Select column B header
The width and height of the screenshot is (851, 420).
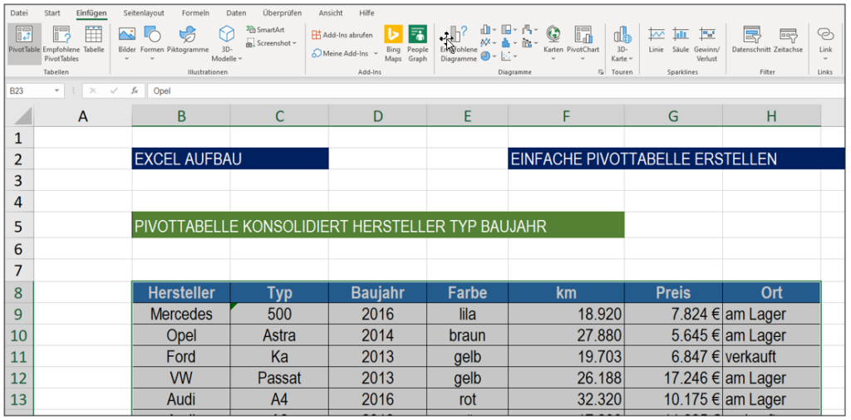click(181, 115)
